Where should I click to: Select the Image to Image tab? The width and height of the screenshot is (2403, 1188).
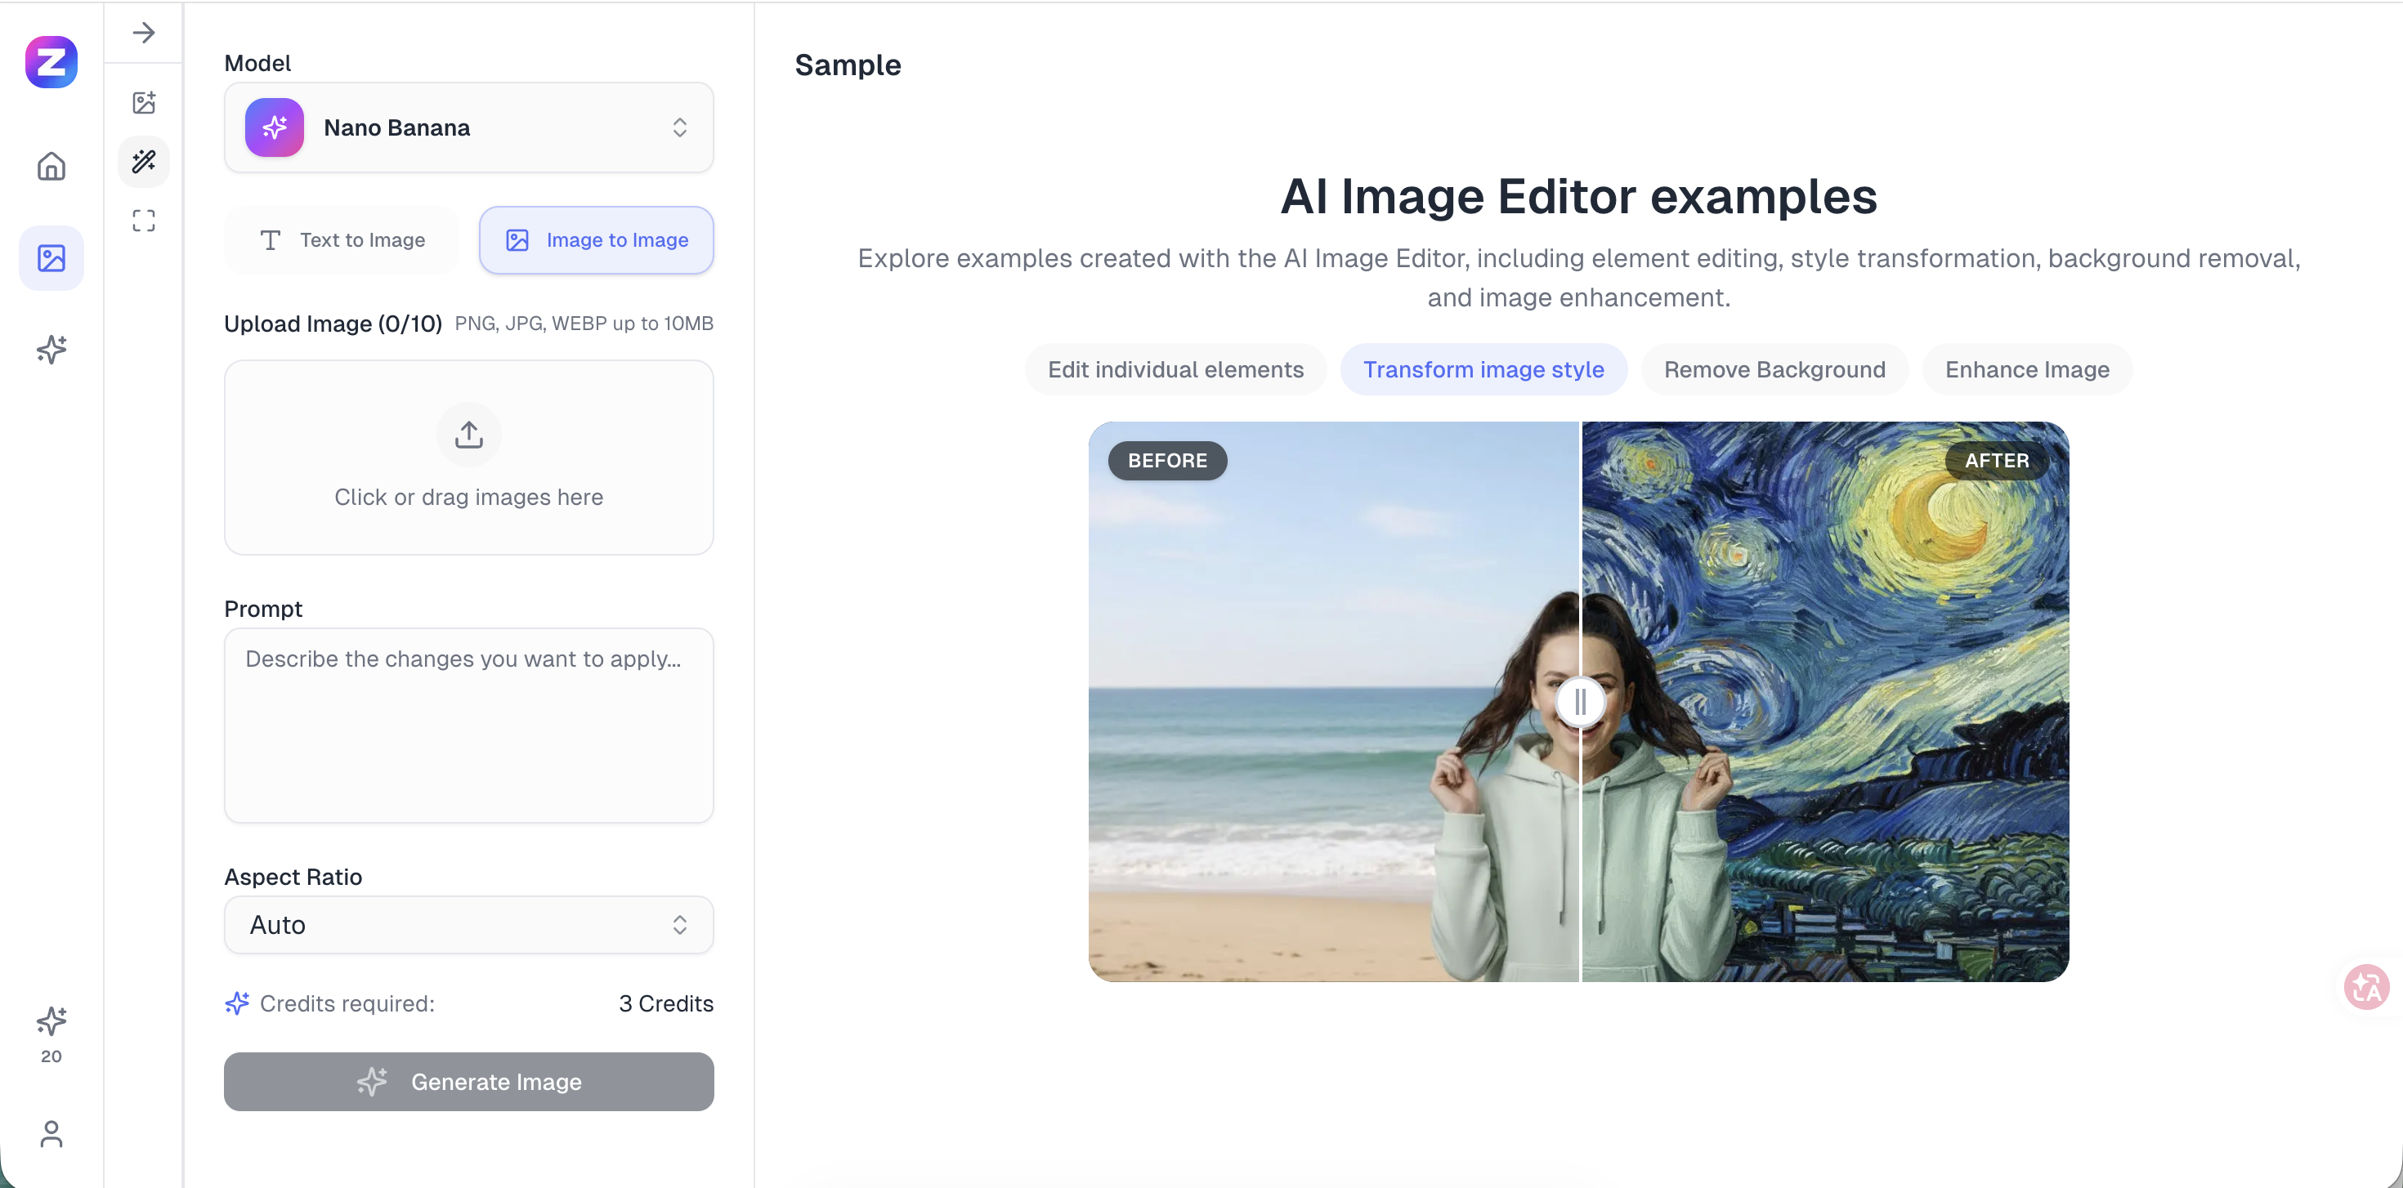pyautogui.click(x=596, y=239)
